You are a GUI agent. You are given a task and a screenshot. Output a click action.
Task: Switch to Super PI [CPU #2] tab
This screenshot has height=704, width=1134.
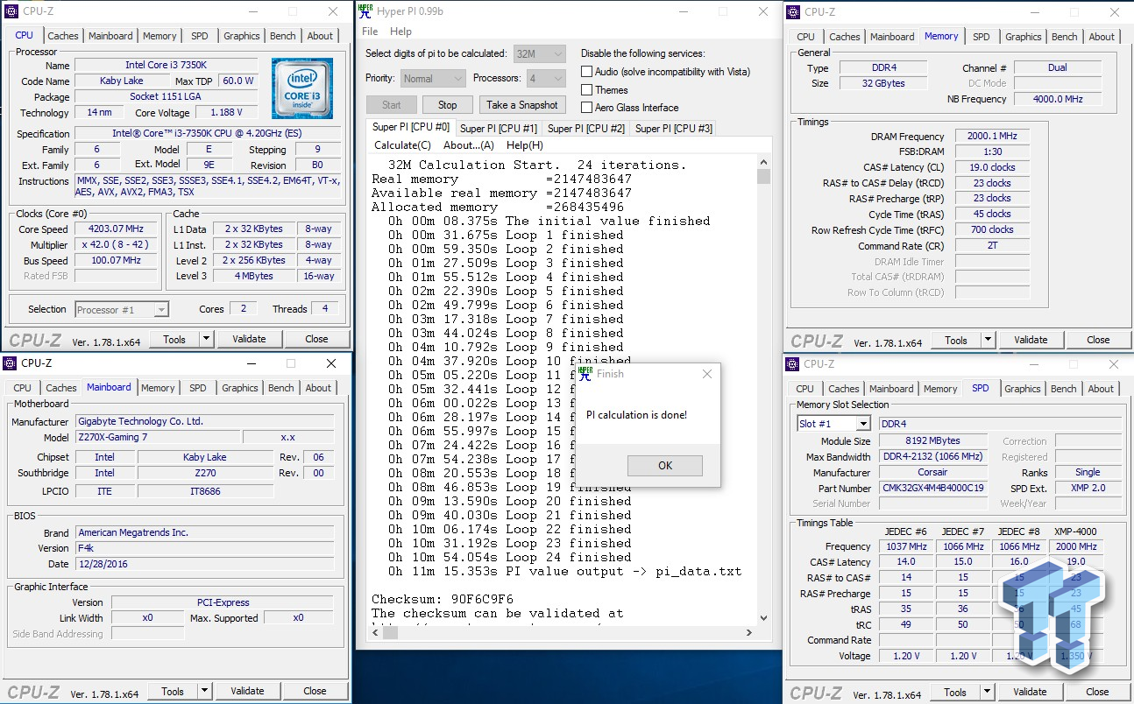click(x=585, y=128)
